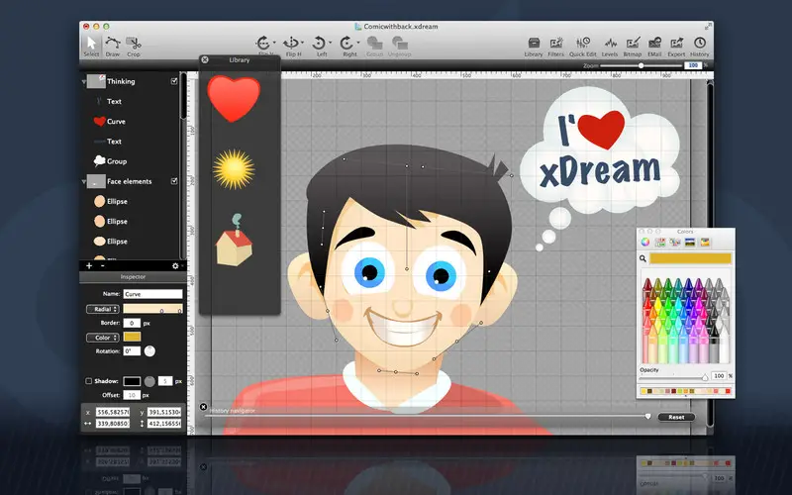This screenshot has height=495, width=792.
Task: Click the Border width field
Action: pos(132,323)
